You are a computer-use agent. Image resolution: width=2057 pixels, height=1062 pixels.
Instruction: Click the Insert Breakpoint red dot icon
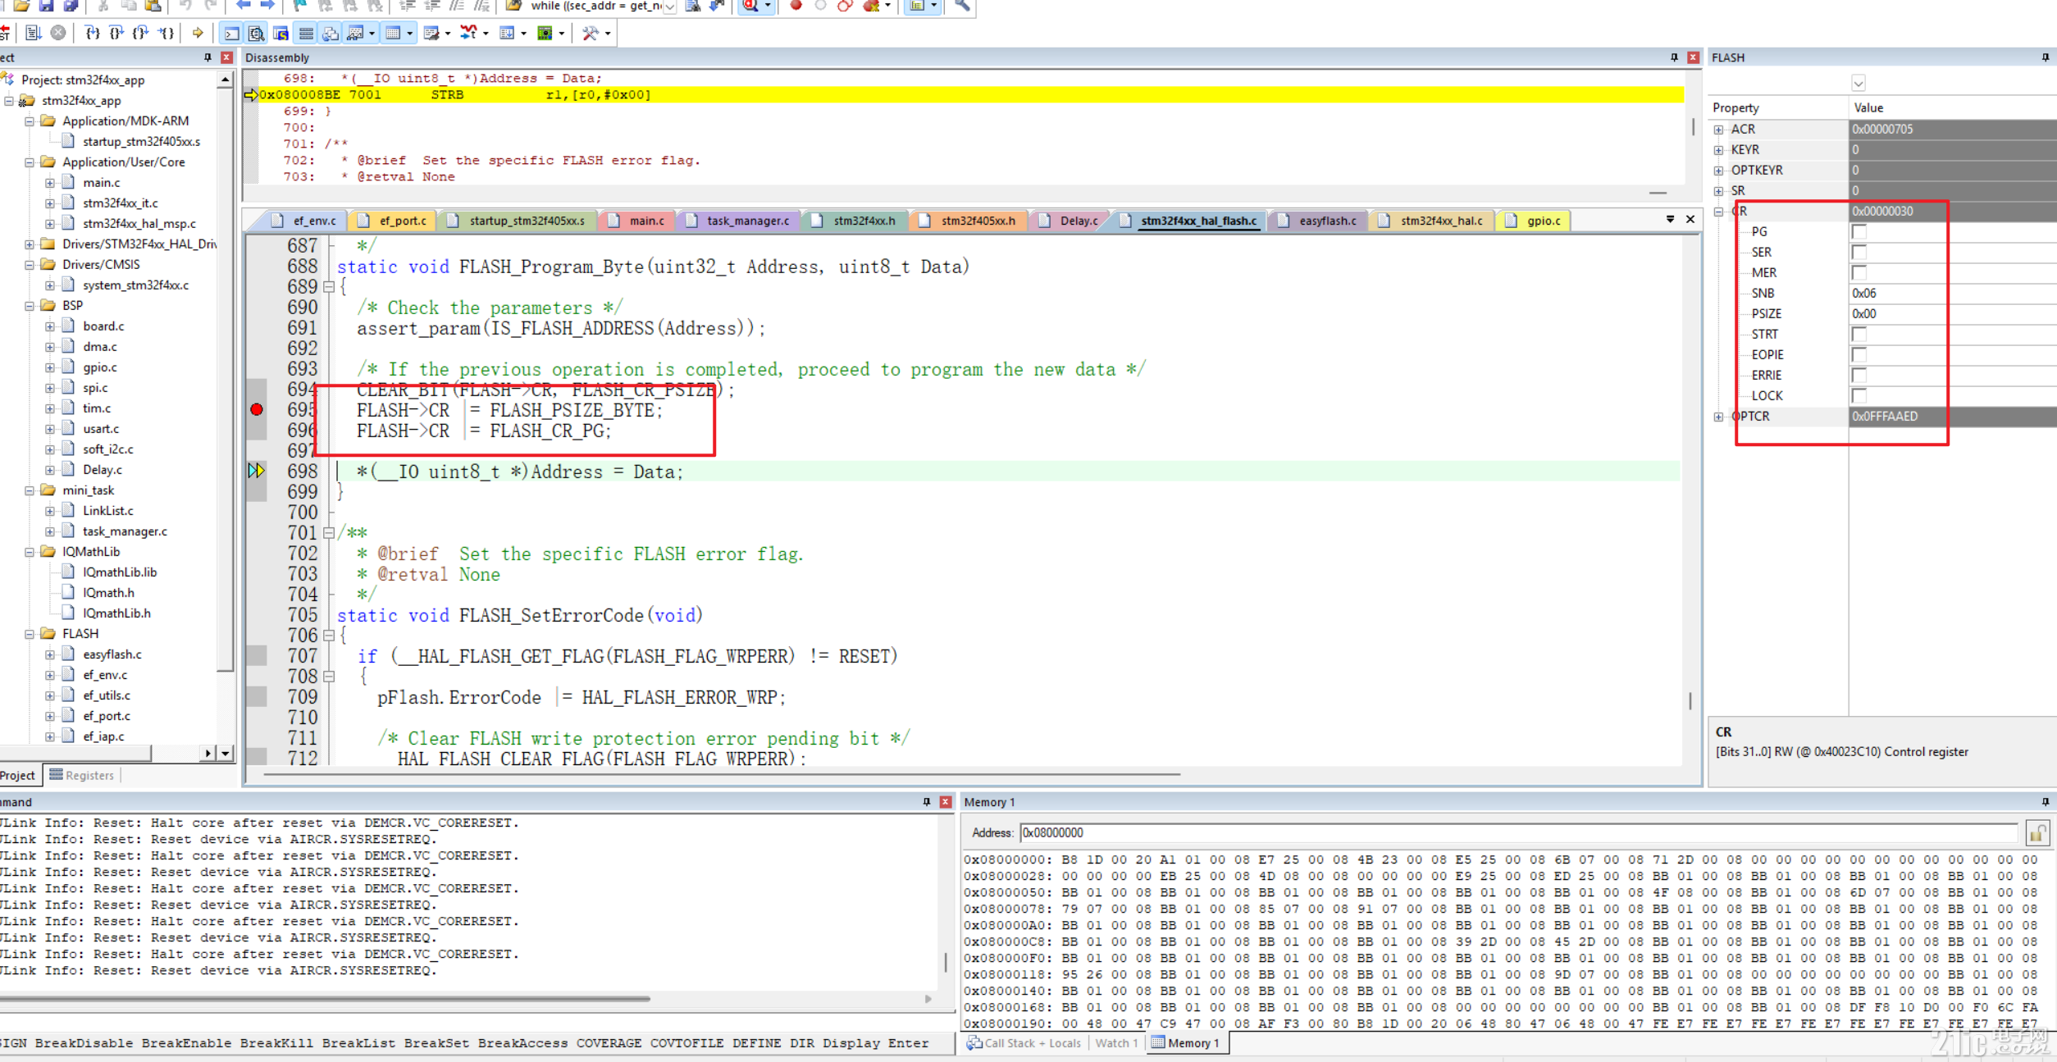coord(795,6)
